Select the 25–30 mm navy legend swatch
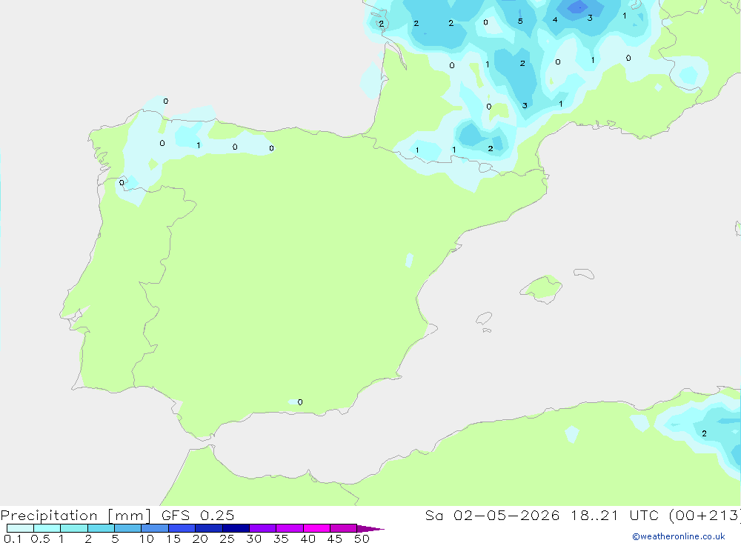The width and height of the screenshot is (741, 543). 236,528
